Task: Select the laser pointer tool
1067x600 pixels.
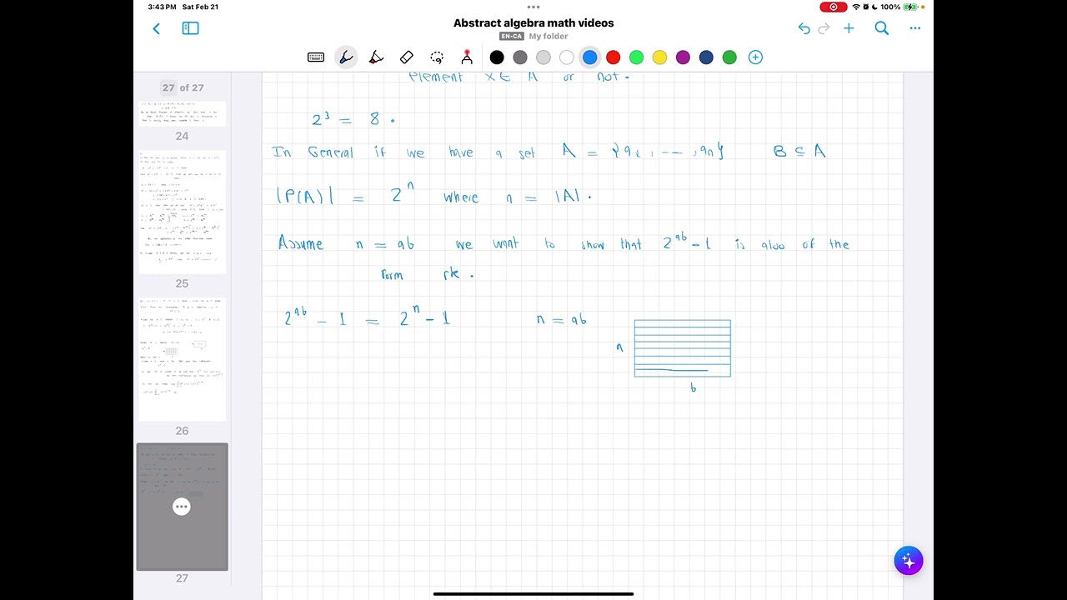Action: pyautogui.click(x=467, y=57)
